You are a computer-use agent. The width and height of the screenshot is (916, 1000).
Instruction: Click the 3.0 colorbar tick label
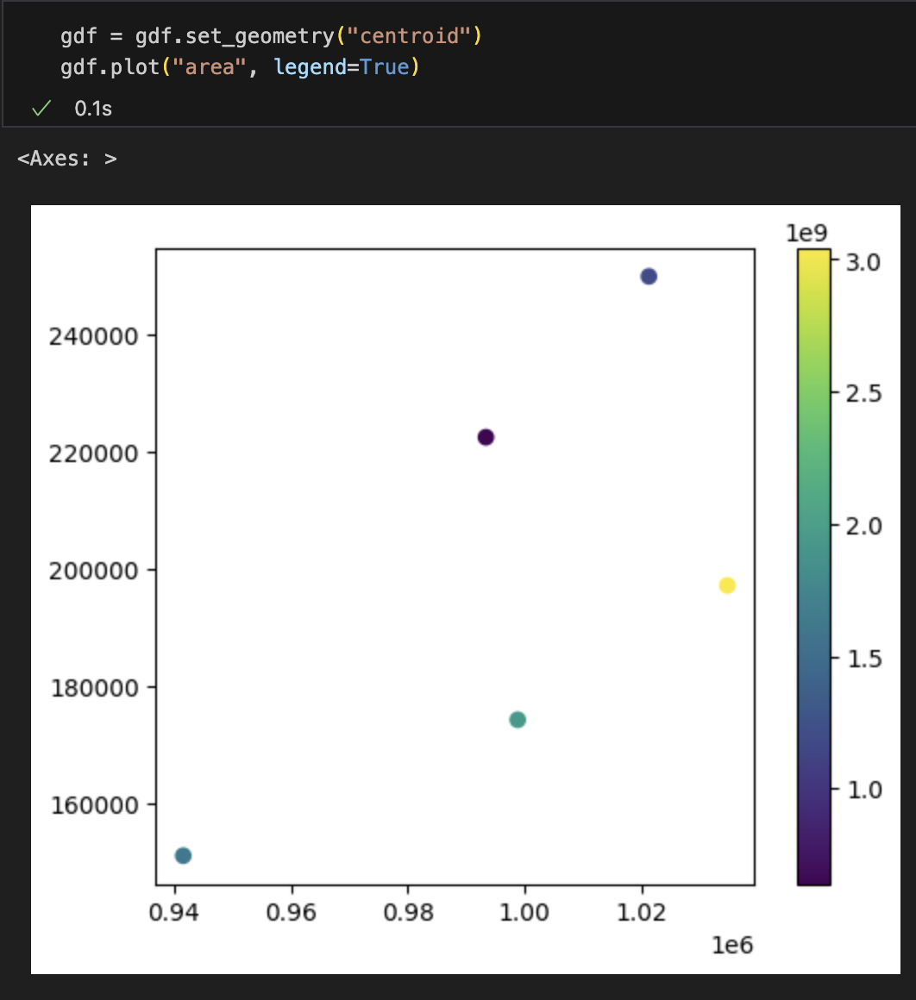coord(863,262)
